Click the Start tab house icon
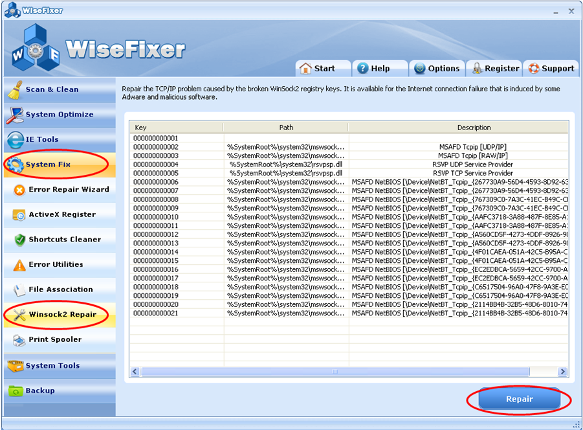 tap(305, 69)
